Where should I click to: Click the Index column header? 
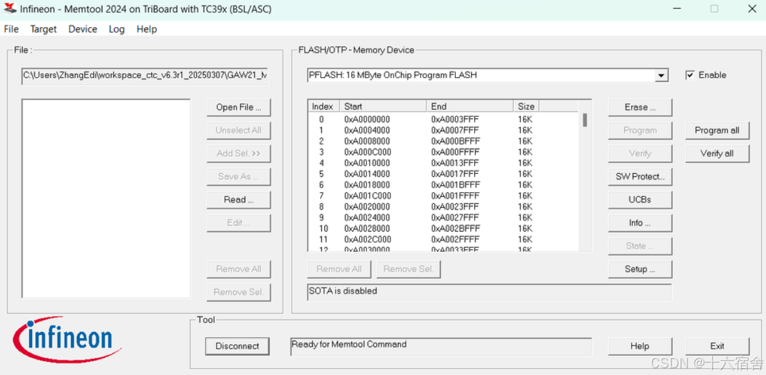(x=324, y=107)
